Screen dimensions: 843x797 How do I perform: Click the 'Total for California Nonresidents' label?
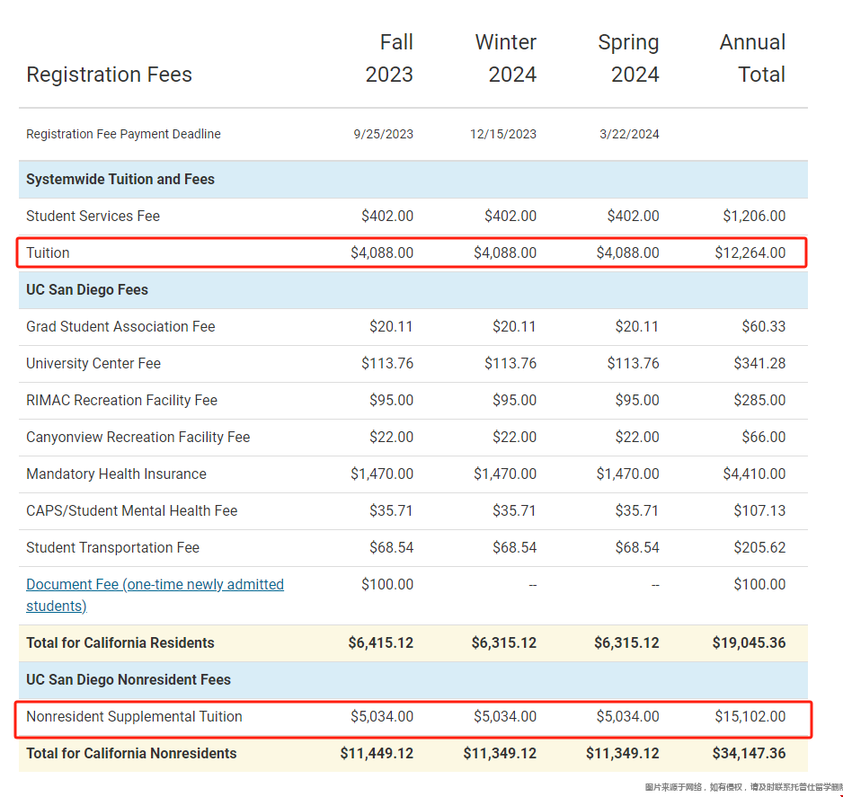point(132,754)
